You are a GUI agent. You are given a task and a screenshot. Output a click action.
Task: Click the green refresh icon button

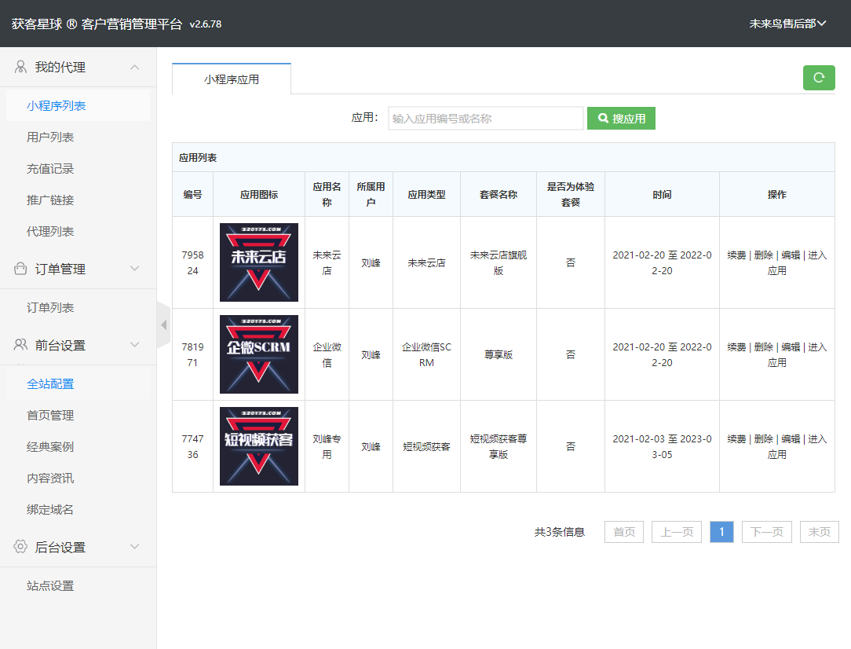(x=819, y=78)
